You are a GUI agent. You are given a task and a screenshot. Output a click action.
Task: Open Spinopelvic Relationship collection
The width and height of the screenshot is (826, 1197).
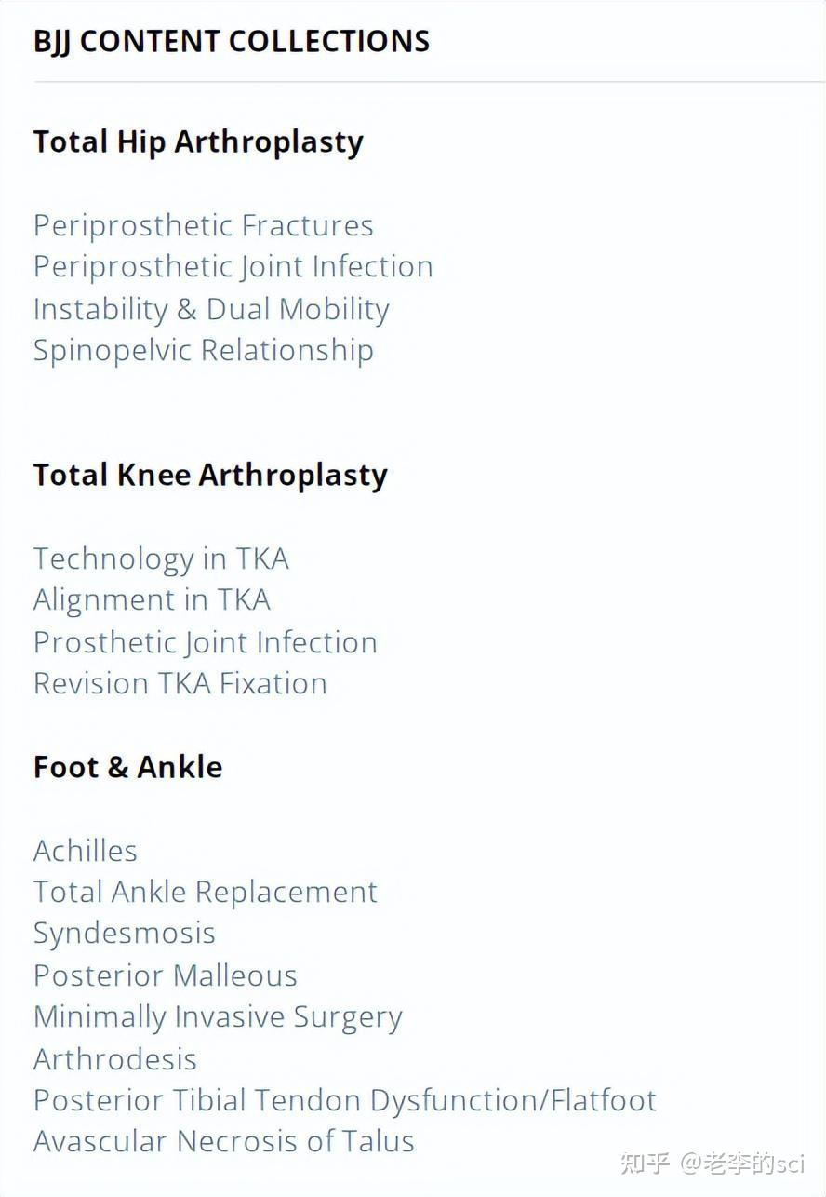pos(203,350)
